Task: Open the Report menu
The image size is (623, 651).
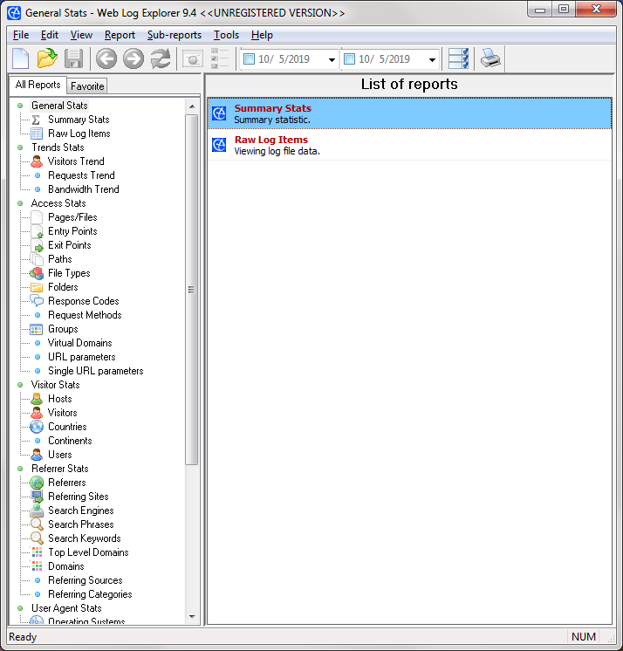Action: (x=120, y=35)
